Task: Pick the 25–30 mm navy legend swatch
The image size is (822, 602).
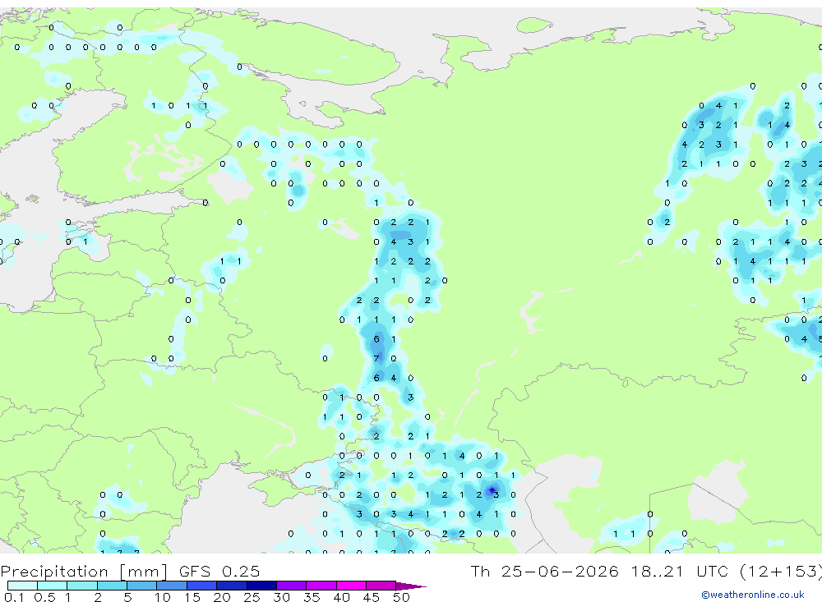Action: (261, 586)
